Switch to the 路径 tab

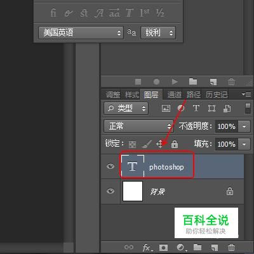[194, 95]
